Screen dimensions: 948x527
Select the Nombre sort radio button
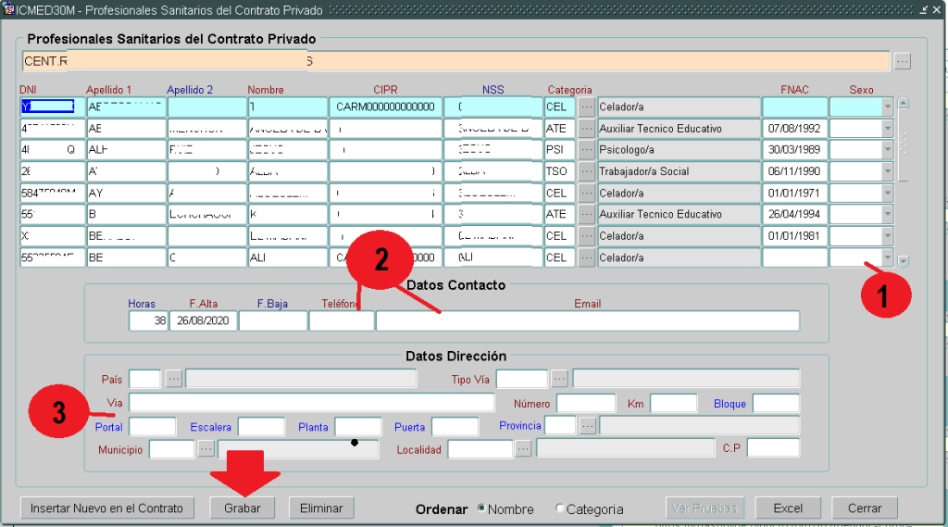pyautogui.click(x=481, y=508)
